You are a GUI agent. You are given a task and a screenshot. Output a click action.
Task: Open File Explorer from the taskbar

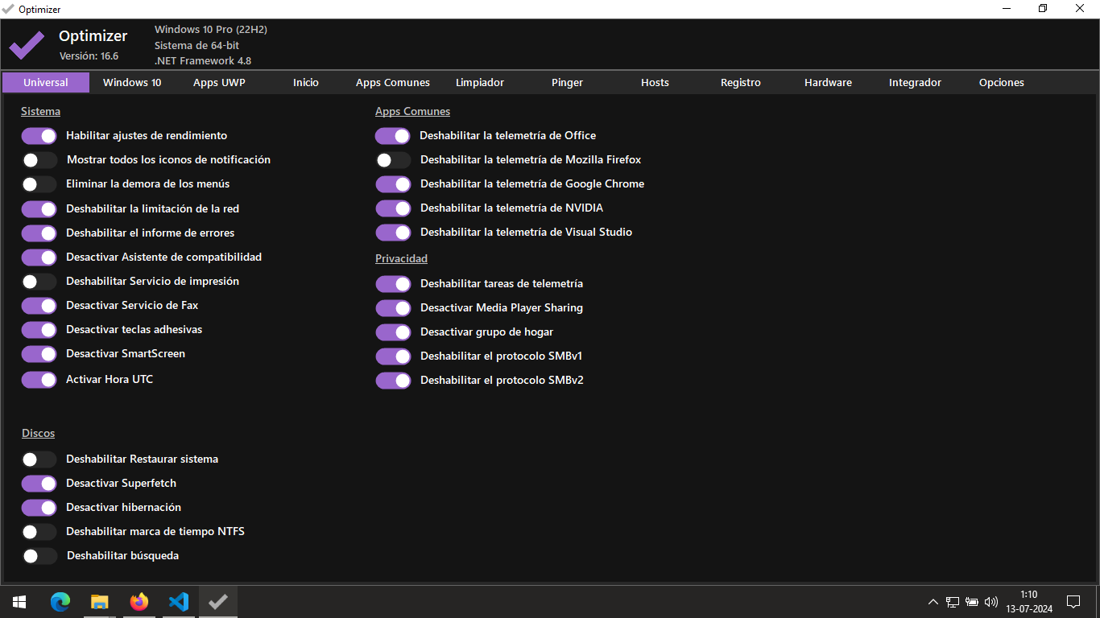click(x=100, y=601)
